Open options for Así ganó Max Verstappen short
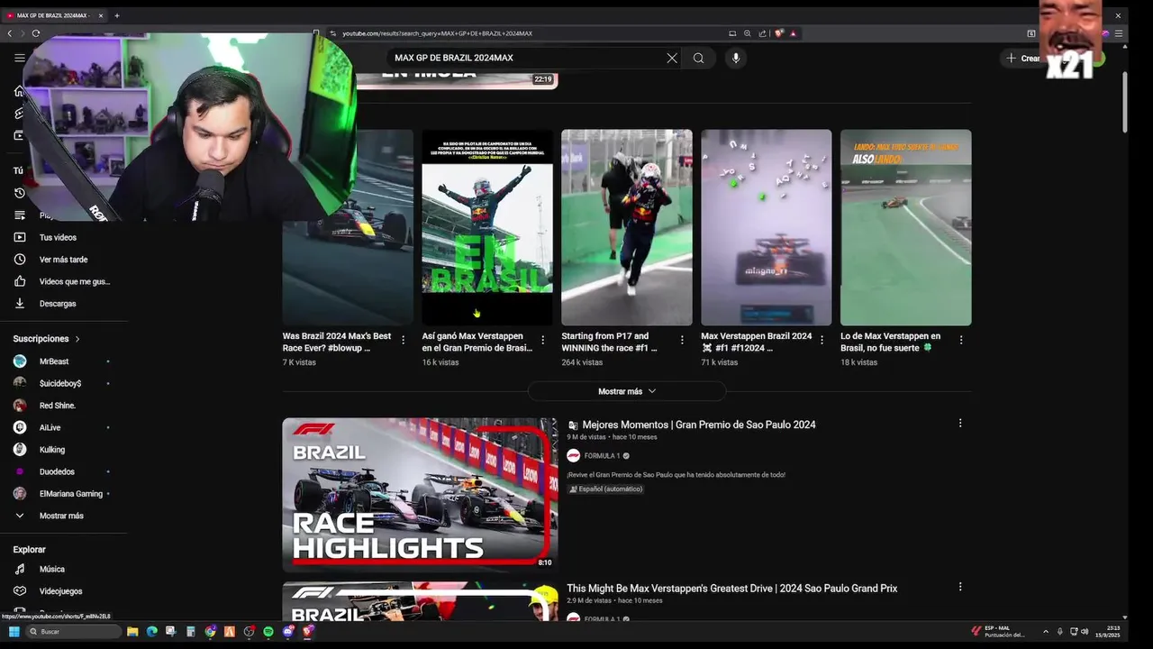The height and width of the screenshot is (649, 1153). coord(542,340)
